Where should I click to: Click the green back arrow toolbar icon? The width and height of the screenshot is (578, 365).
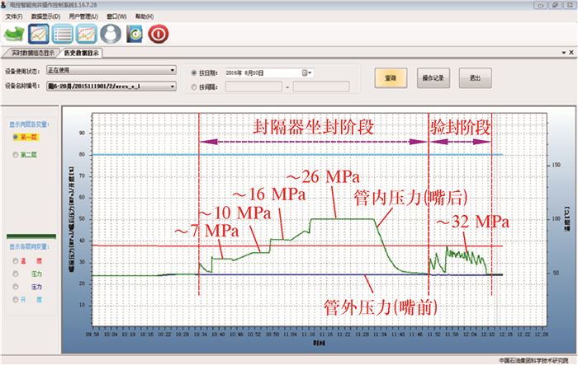[15, 34]
